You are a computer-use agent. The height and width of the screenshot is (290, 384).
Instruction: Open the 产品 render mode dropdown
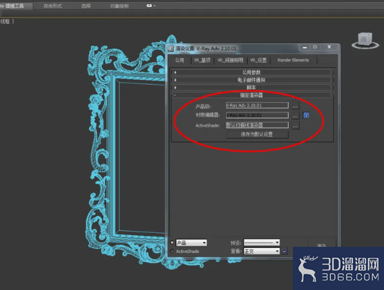click(191, 243)
